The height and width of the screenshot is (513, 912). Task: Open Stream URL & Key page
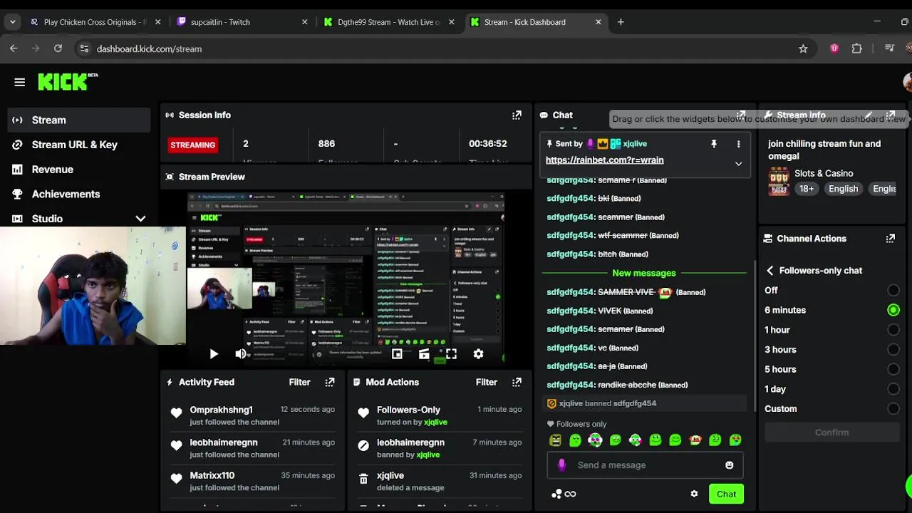(79, 145)
